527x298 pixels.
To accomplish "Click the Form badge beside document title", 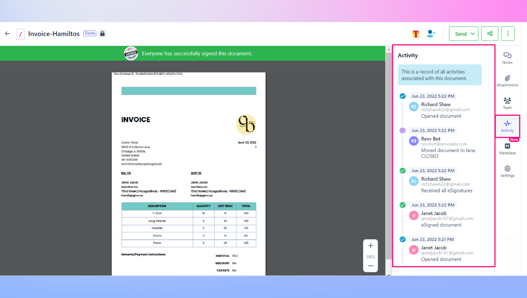I will [89, 33].
